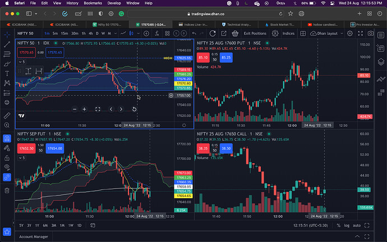Collapse indicators legend on NIFTY SEP FUT chart
This screenshot has height=242, width=387.
[x=22, y=158]
